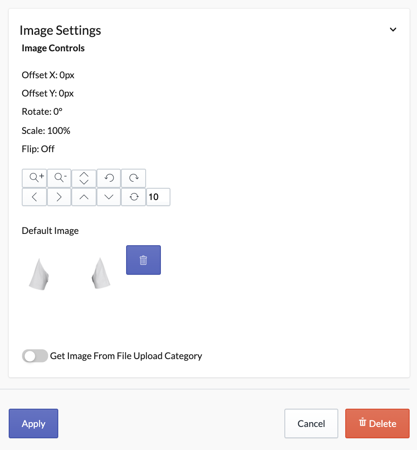Click the Image Settings heading
417x450 pixels.
[x=60, y=30]
